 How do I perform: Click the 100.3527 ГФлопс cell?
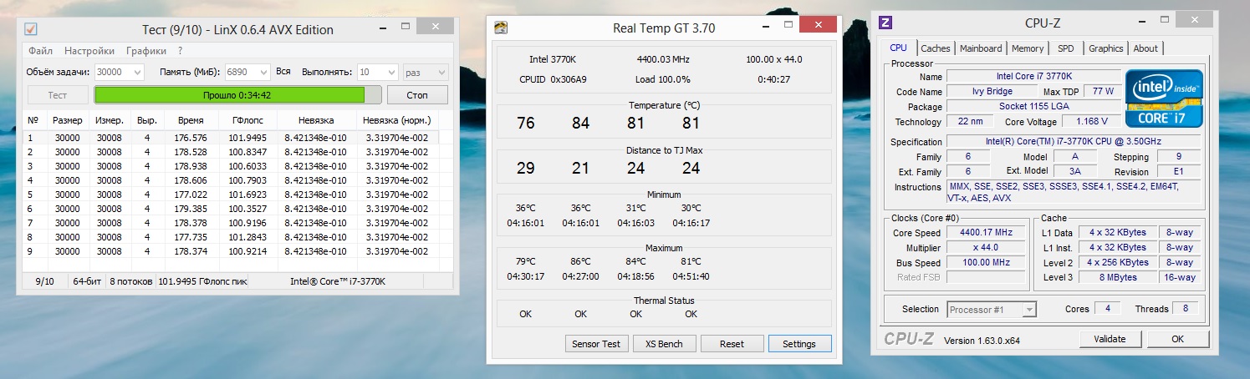247,209
